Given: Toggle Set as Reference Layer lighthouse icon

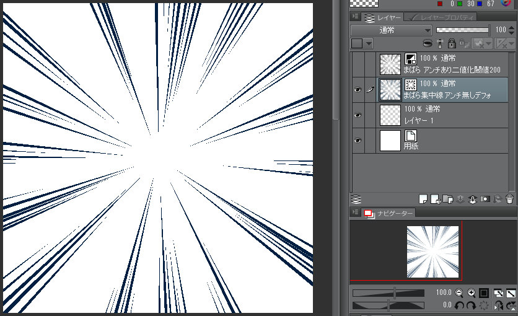Looking at the screenshot, I should tap(440, 43).
